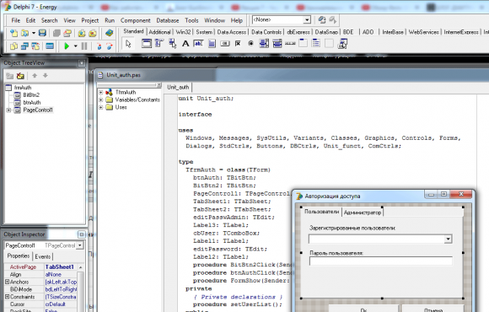Select the Button (OK) component
The width and height of the screenshot is (489, 312).
tap(225, 43)
